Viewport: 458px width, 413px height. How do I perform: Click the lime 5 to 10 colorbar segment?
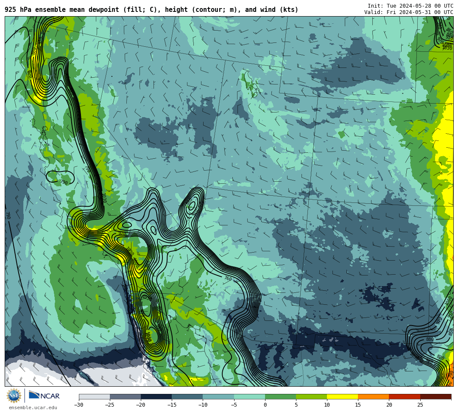(311, 396)
